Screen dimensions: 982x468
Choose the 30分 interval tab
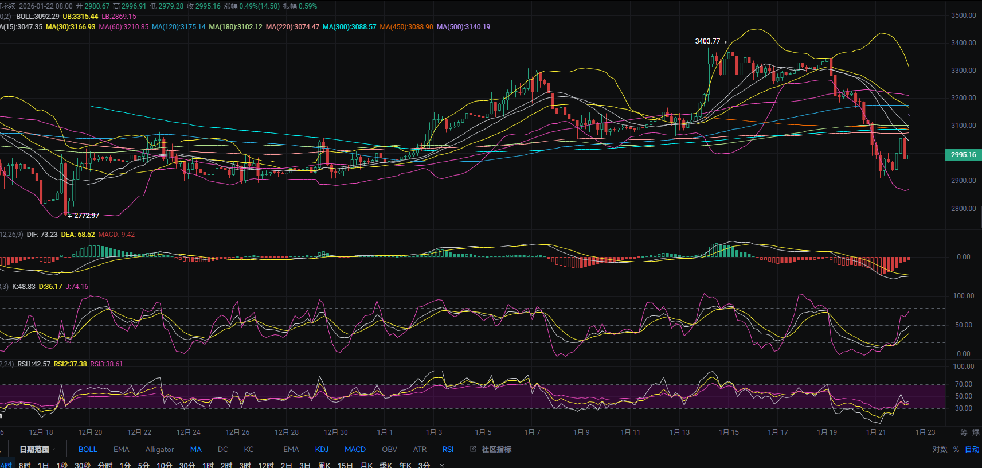click(x=187, y=465)
